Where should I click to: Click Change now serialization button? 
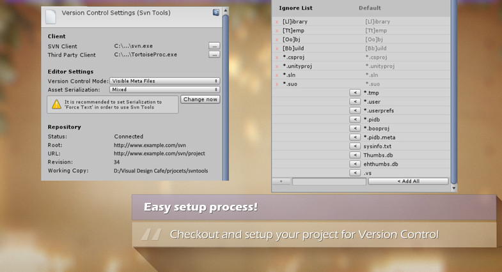click(x=200, y=100)
